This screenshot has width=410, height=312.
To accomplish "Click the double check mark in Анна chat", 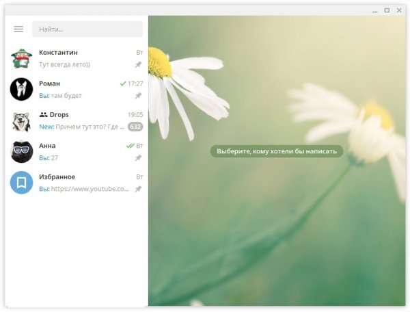I will click(x=130, y=146).
